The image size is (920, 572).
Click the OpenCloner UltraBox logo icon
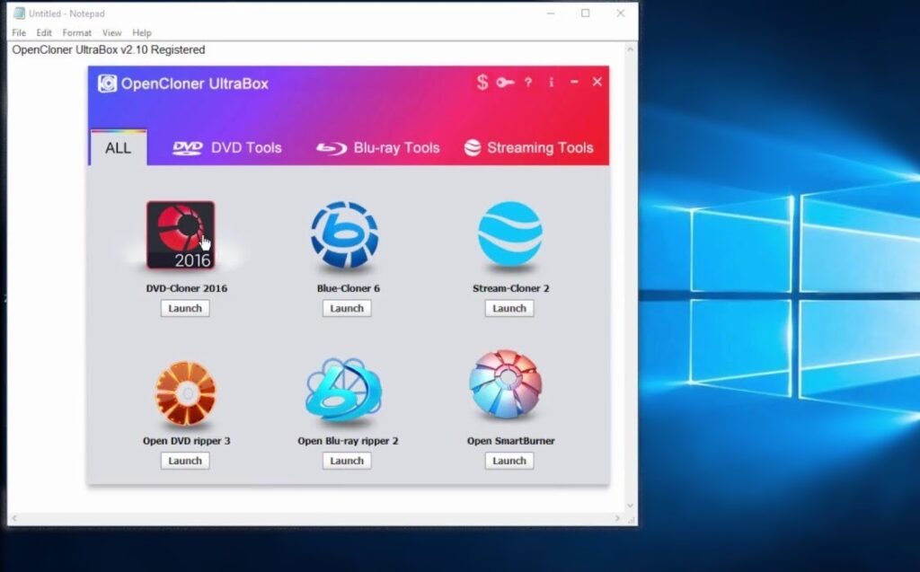point(107,84)
